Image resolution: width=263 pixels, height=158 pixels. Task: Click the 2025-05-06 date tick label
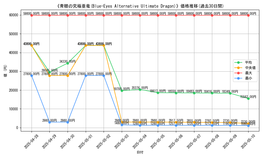[176, 141]
